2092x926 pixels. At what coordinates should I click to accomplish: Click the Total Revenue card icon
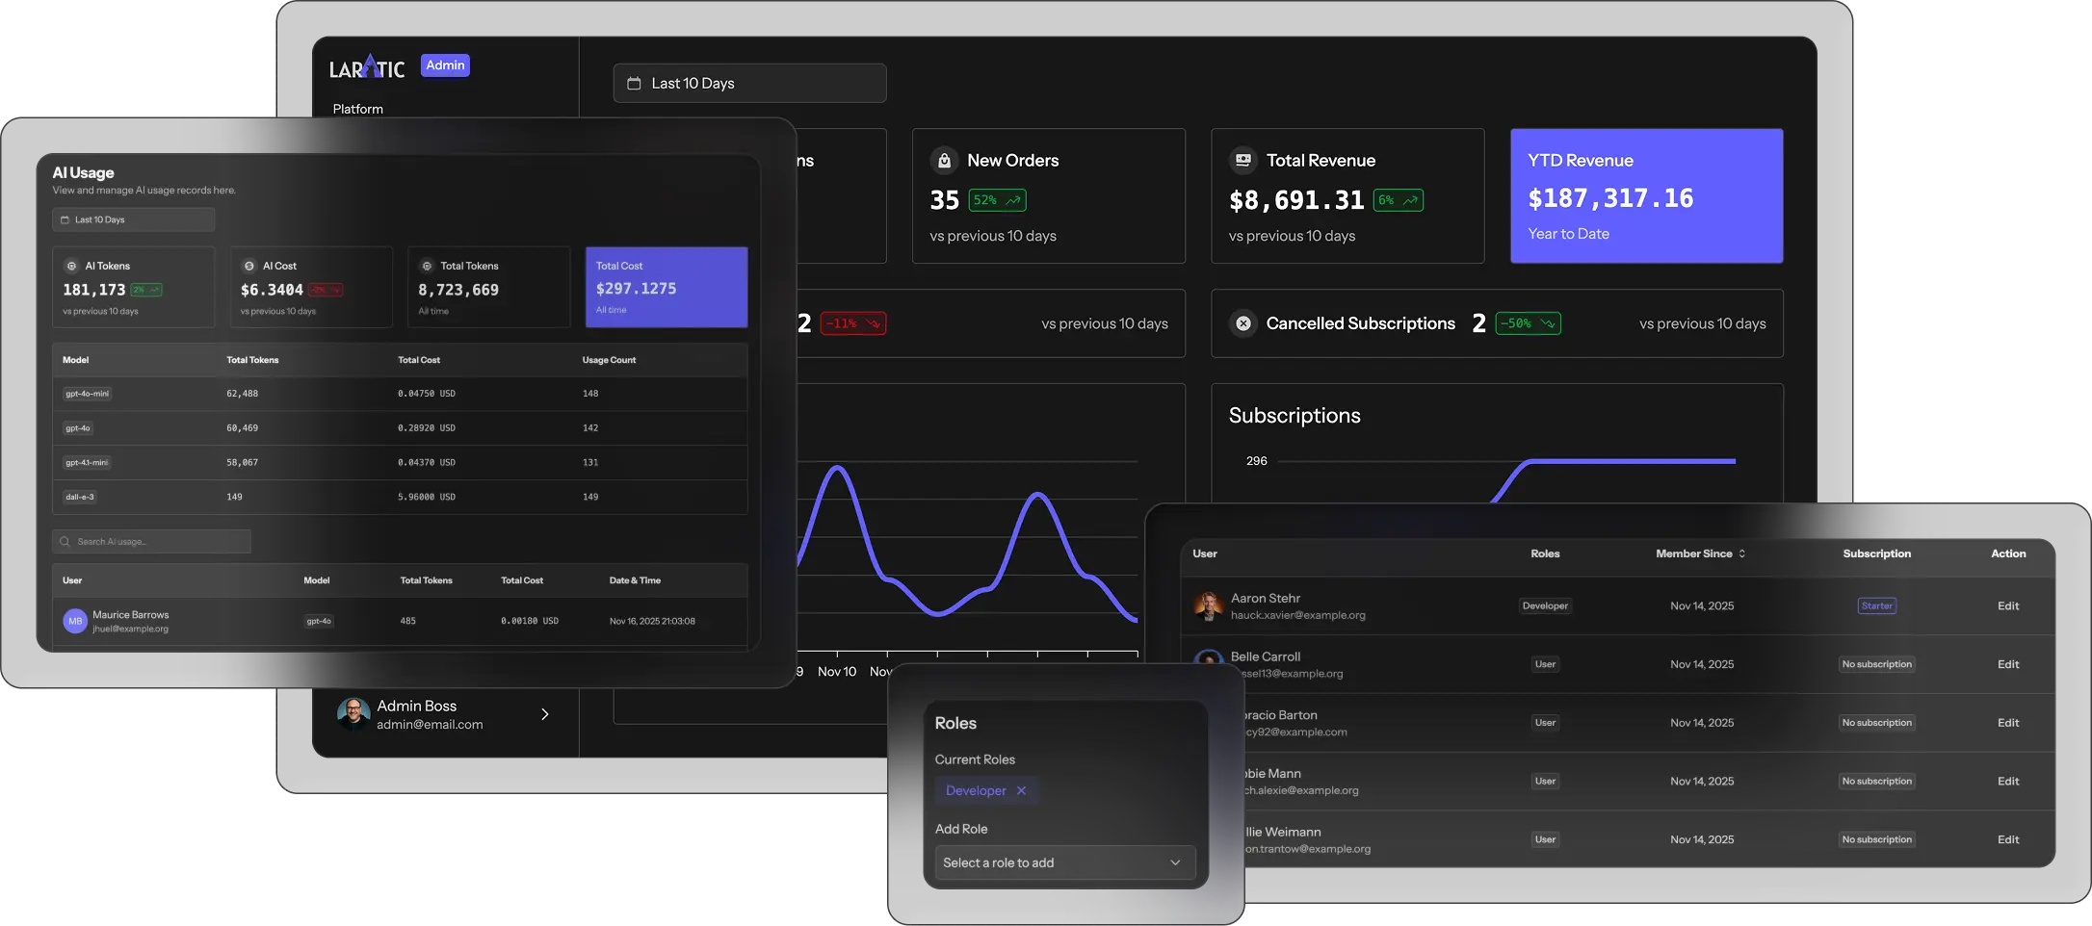[1242, 159]
